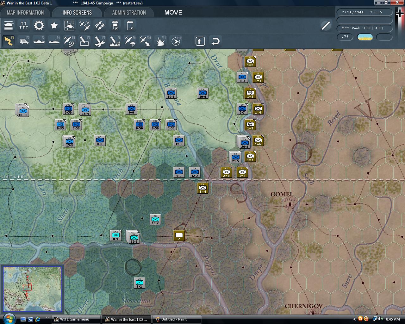The height and width of the screenshot is (324, 405).
Task: Open the blank report document icon
Action: coord(130,26)
